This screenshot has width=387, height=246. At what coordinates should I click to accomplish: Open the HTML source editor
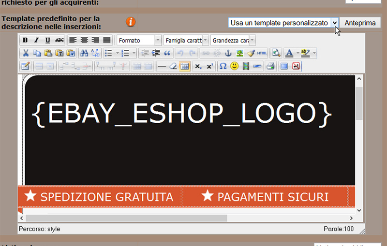pyautogui.click(x=262, y=53)
